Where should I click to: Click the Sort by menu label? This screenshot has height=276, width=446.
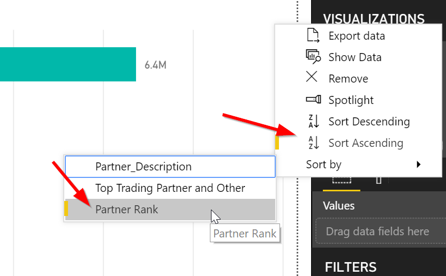(323, 165)
